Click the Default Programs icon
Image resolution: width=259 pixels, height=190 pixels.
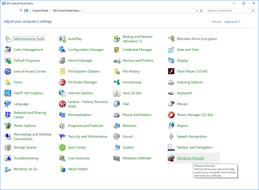(8, 60)
